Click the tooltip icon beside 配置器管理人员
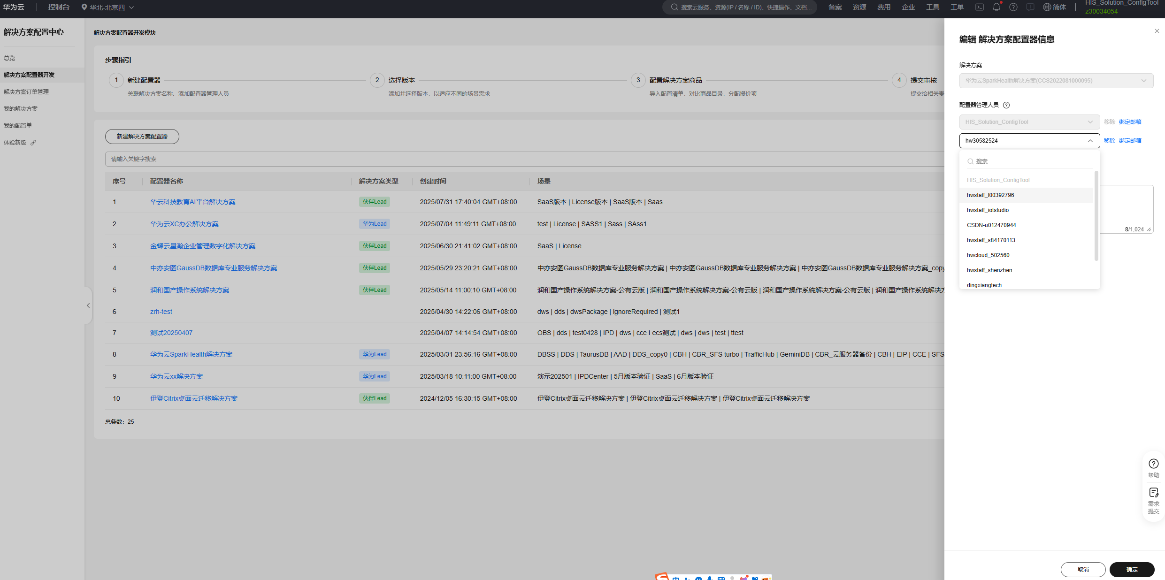 pos(1006,105)
